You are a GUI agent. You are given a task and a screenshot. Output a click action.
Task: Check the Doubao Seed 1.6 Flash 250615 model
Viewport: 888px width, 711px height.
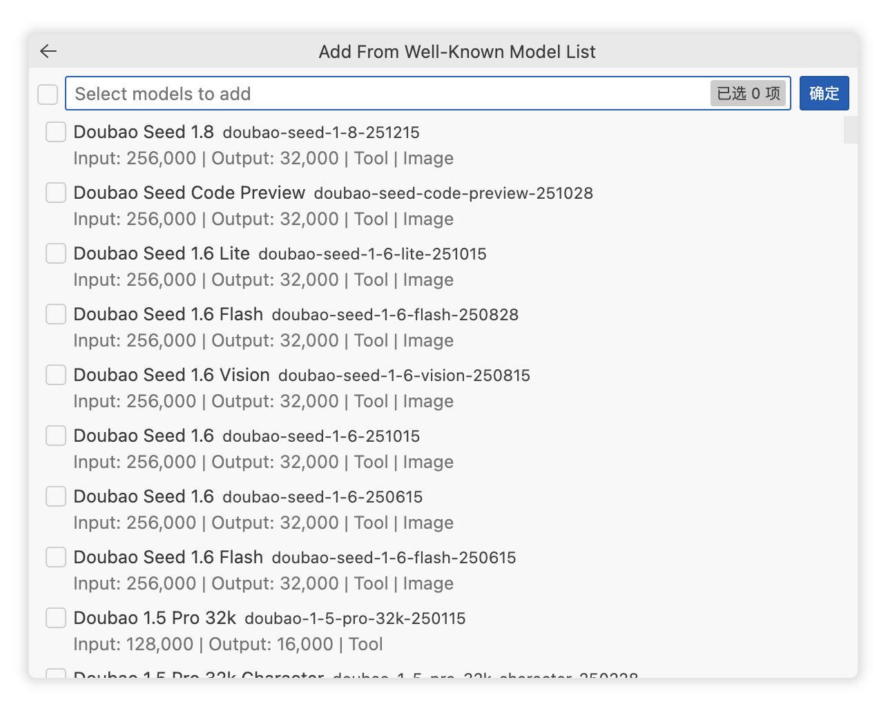55,557
